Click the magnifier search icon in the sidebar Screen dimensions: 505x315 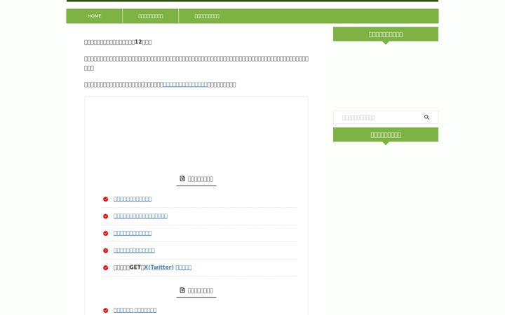click(x=426, y=118)
